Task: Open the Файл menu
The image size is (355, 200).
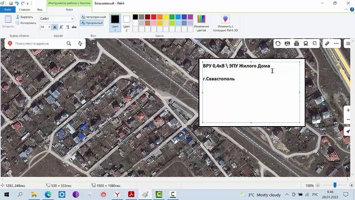Action: click(8, 9)
